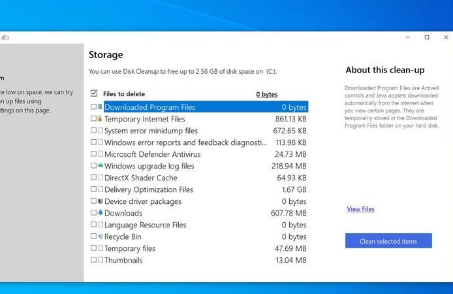Click the 24.73 MB size value
This screenshot has height=294, width=453.
pos(290,154)
